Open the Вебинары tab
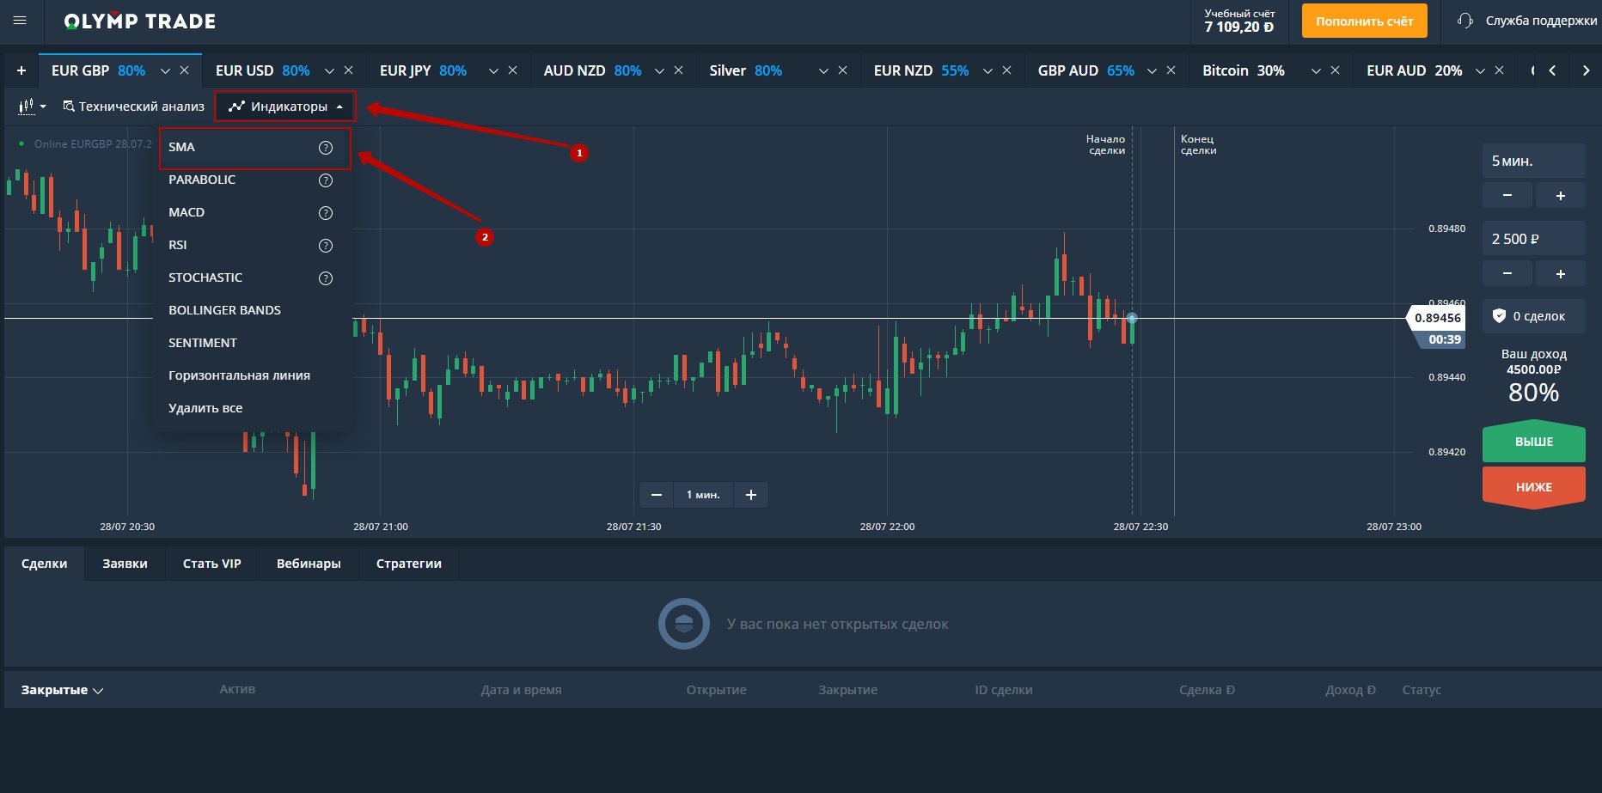Viewport: 1602px width, 793px height. point(309,564)
